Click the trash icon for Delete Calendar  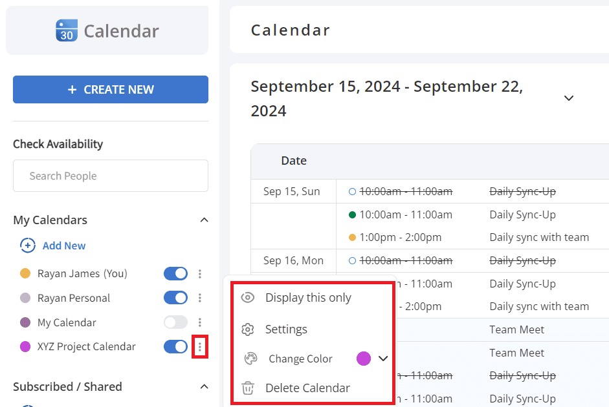(248, 388)
